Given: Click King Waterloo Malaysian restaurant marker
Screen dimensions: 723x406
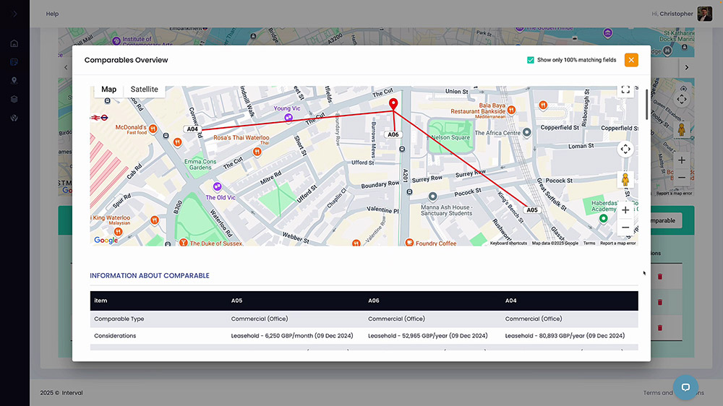Looking at the screenshot, I should coord(118,231).
